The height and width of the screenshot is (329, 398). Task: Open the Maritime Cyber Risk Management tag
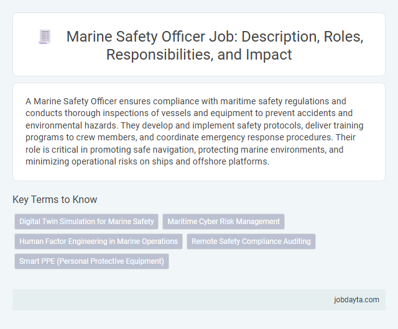click(x=223, y=222)
